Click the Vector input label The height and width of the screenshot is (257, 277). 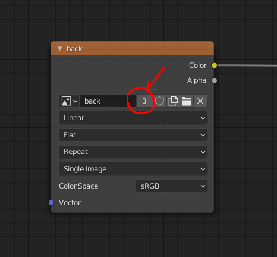pyautogui.click(x=70, y=203)
